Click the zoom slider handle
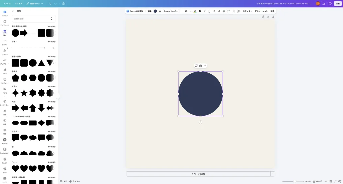 pos(295,181)
